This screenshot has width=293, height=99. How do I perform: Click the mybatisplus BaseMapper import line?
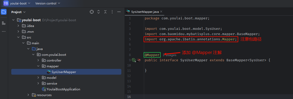[x=202, y=34]
